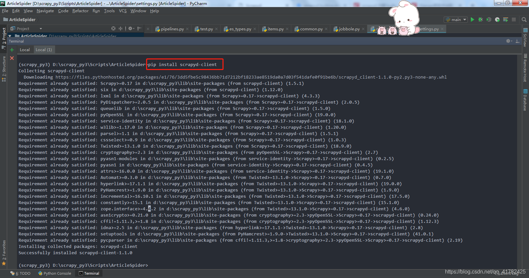Click Scroll from Source crosshair icon in Project panel
This screenshot has height=278, width=529.
pos(113,29)
